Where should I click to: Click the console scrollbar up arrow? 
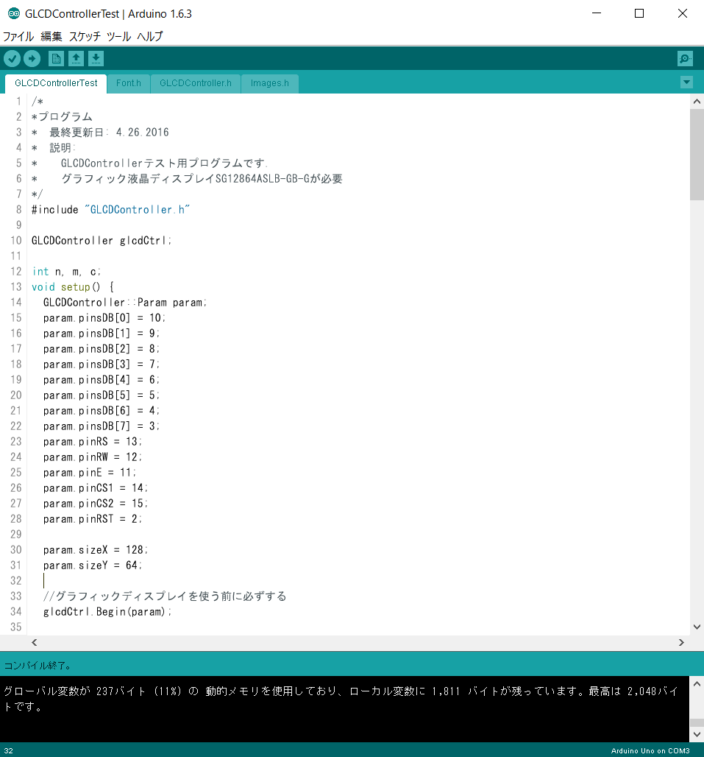(697, 683)
